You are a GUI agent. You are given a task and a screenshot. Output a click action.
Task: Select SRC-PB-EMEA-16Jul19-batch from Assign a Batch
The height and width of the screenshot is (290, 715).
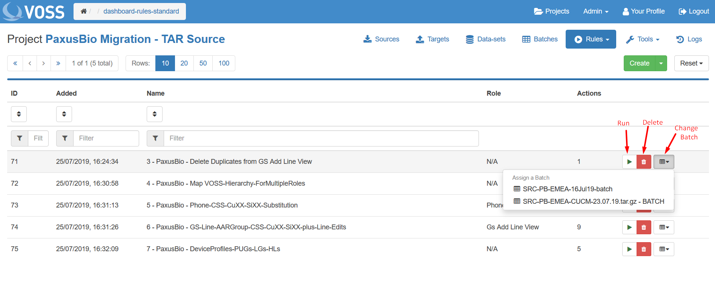[x=567, y=189]
